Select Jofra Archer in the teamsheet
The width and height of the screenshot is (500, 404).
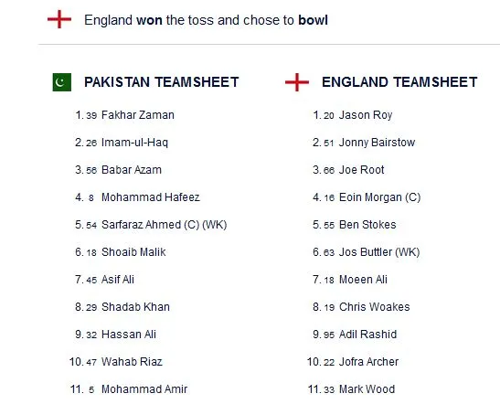pos(368,362)
